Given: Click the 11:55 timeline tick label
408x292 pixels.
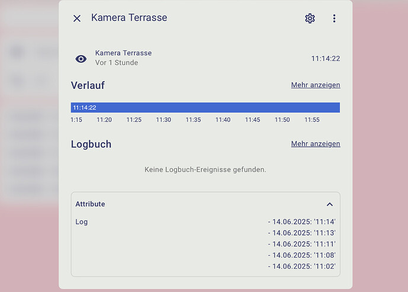Looking at the screenshot, I should pos(311,120).
